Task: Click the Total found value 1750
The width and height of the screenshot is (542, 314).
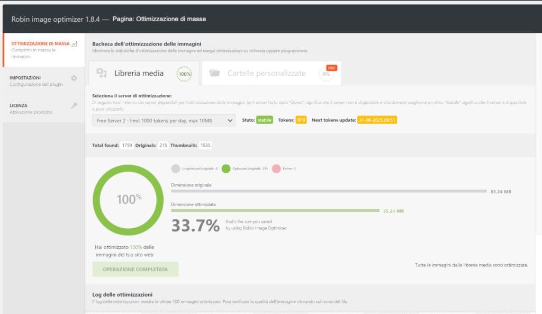Action: [x=127, y=145]
